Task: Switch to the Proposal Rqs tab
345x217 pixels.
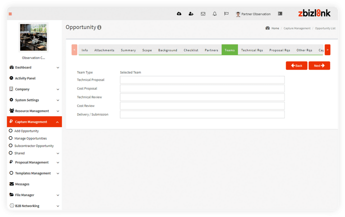Action: (280, 50)
